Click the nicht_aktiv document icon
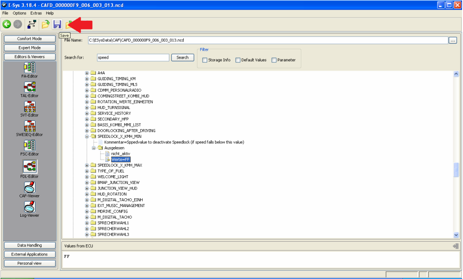 pos(107,154)
